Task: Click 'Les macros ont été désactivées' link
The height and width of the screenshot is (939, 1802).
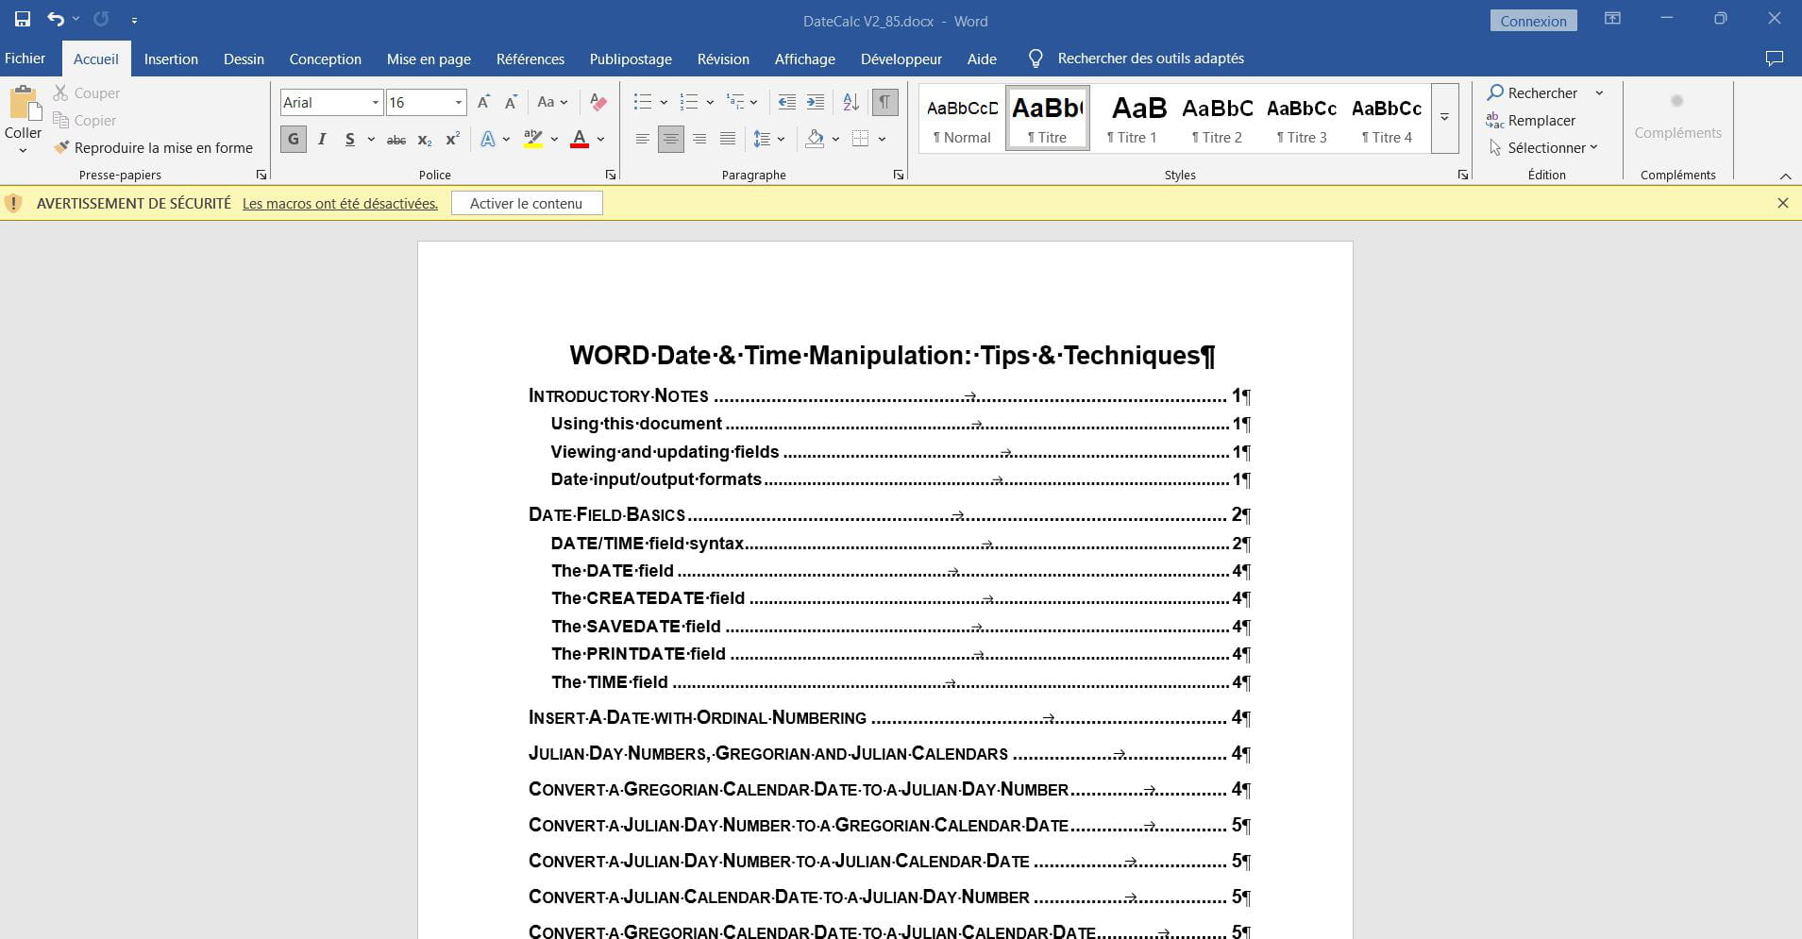Action: 340,203
